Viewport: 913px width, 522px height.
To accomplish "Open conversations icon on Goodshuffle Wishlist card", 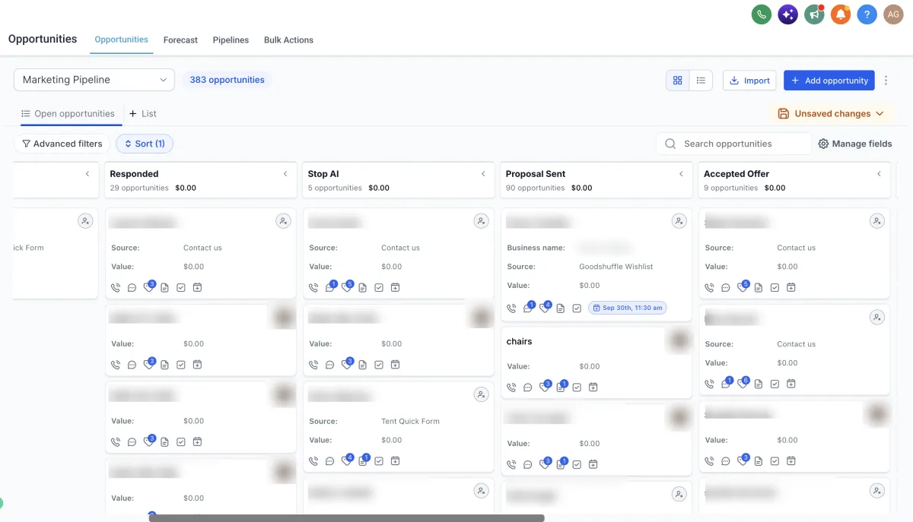I will [528, 308].
